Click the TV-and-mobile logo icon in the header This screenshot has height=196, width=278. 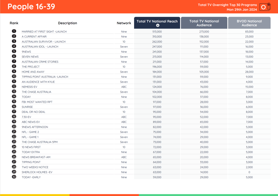point(264,7)
